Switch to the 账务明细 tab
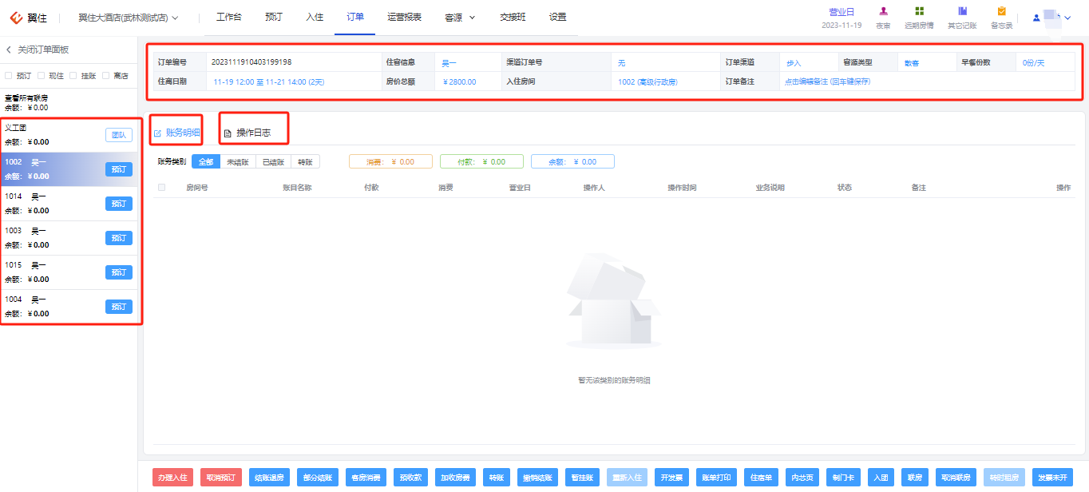 pyautogui.click(x=182, y=133)
